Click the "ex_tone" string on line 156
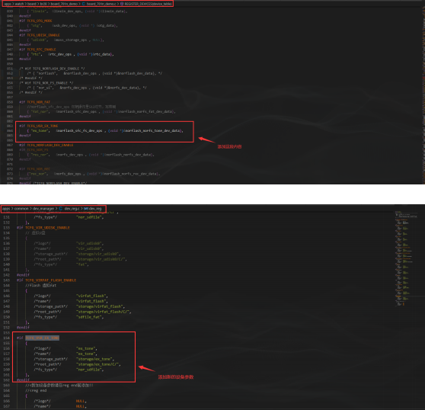This screenshot has width=425, height=410. pos(86,348)
